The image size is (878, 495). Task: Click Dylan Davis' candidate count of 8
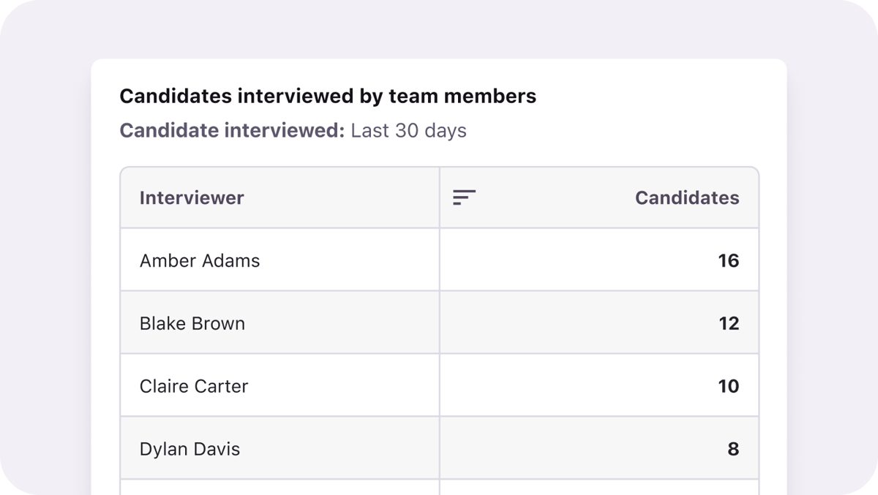(x=732, y=449)
